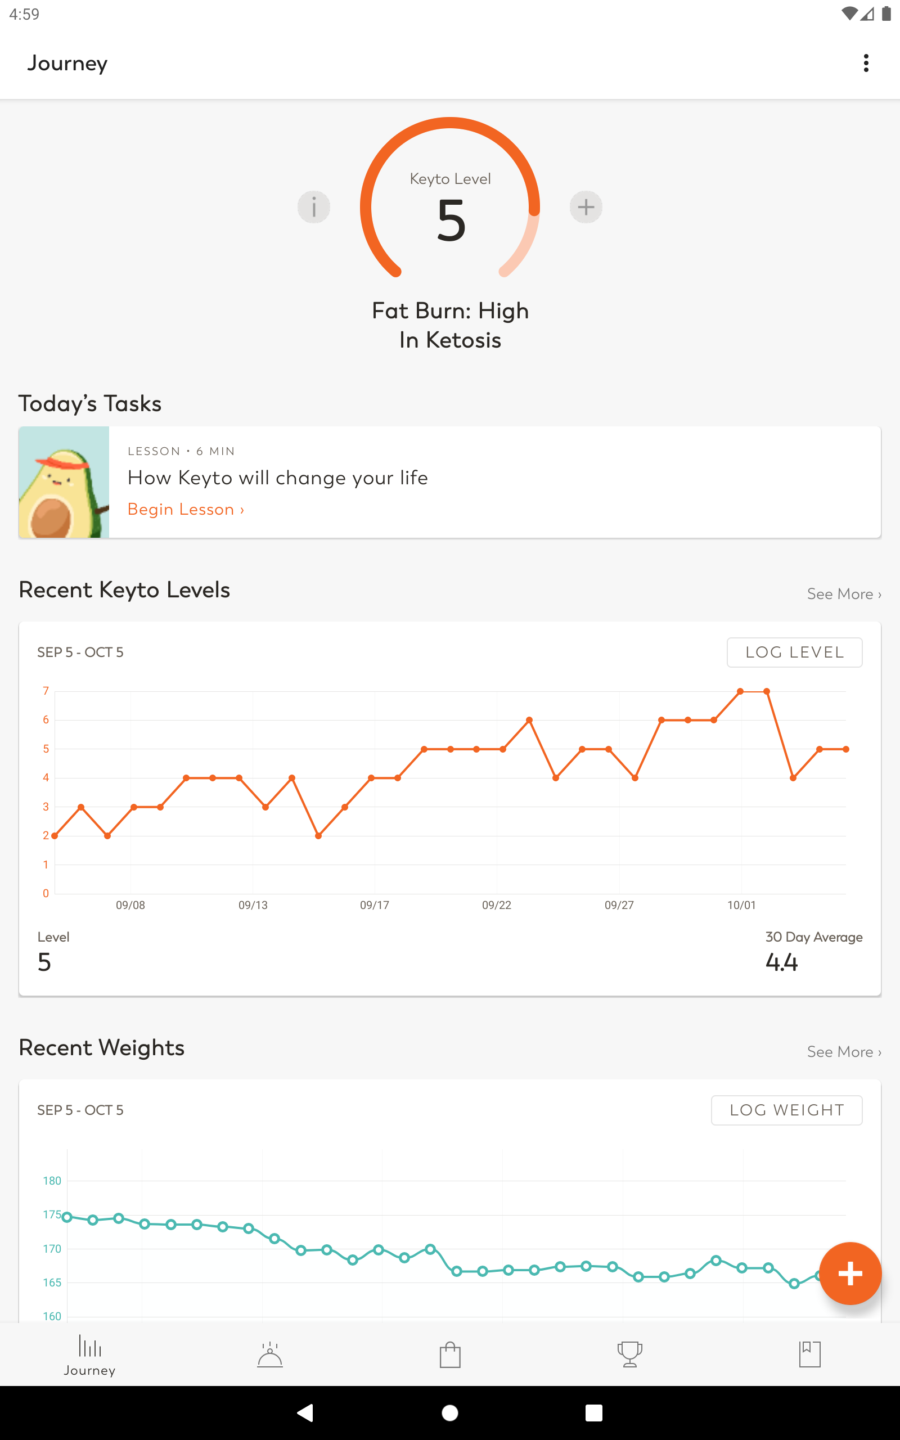Expand See More for Recent Weights

pos(843,1051)
